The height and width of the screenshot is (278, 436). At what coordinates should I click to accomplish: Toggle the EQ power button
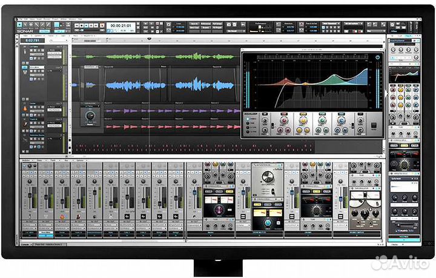pos(378,58)
